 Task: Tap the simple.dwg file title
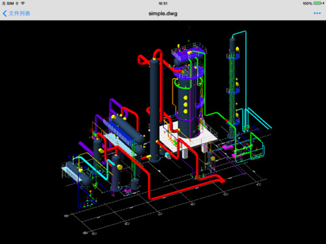click(163, 14)
